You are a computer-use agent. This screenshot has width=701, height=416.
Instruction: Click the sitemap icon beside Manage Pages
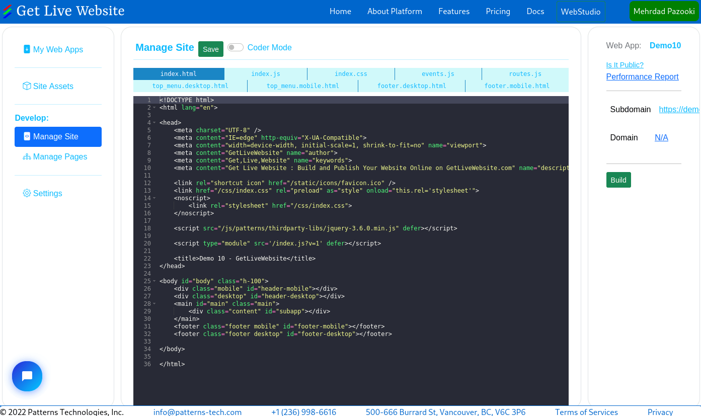point(27,156)
